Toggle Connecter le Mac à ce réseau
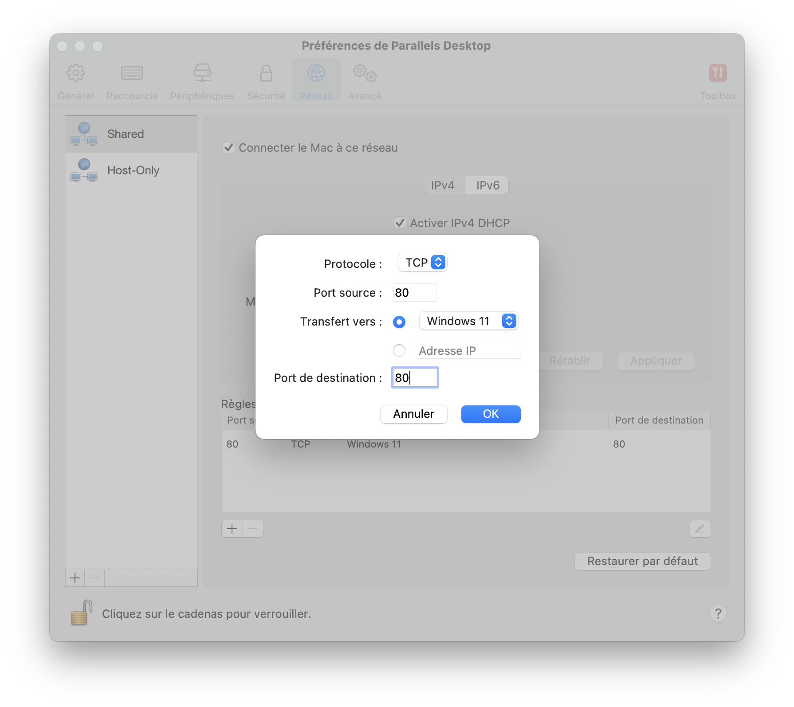This screenshot has width=794, height=707. (228, 147)
